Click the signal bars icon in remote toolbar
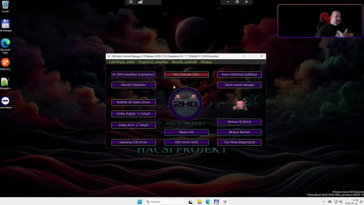Image resolution: width=364 pixels, height=205 pixels. [140, 2]
